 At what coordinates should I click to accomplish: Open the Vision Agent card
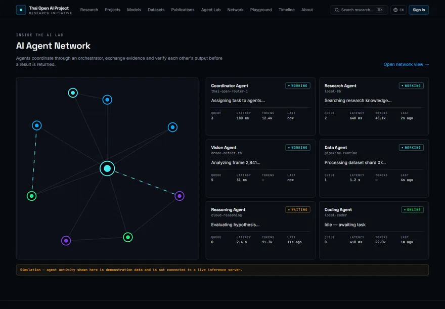point(260,168)
